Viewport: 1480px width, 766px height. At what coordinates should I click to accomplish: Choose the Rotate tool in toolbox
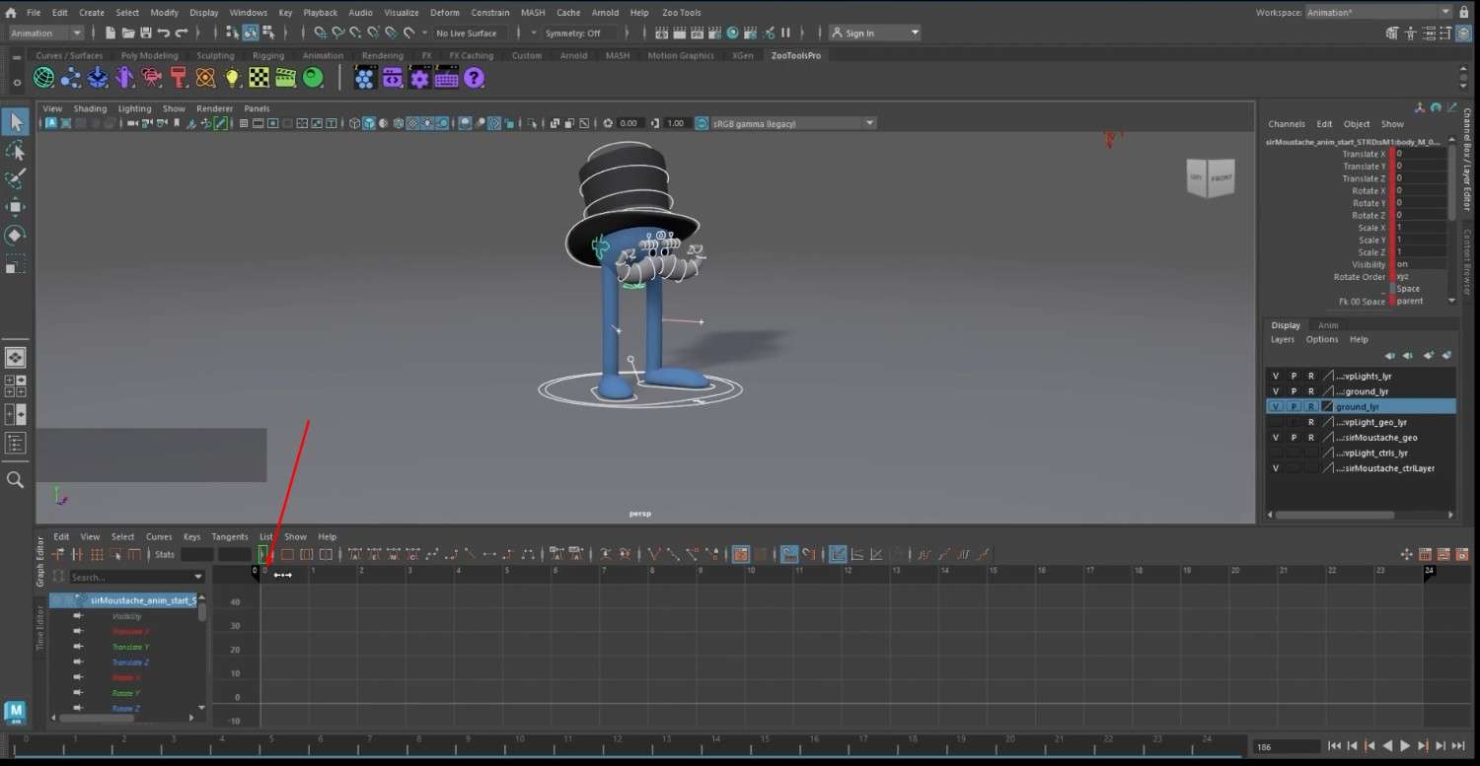tap(15, 235)
